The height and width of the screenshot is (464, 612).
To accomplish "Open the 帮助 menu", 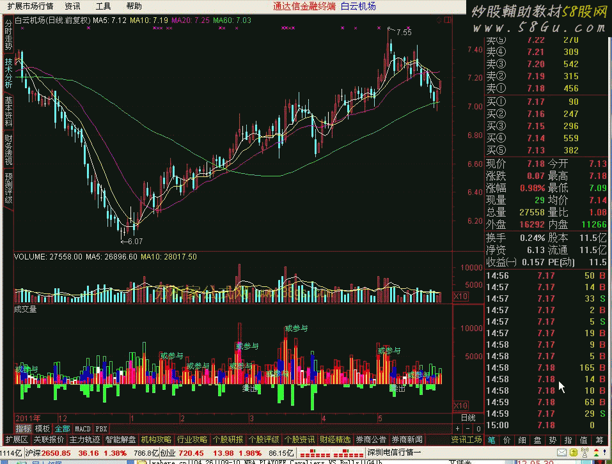I will (x=134, y=6).
